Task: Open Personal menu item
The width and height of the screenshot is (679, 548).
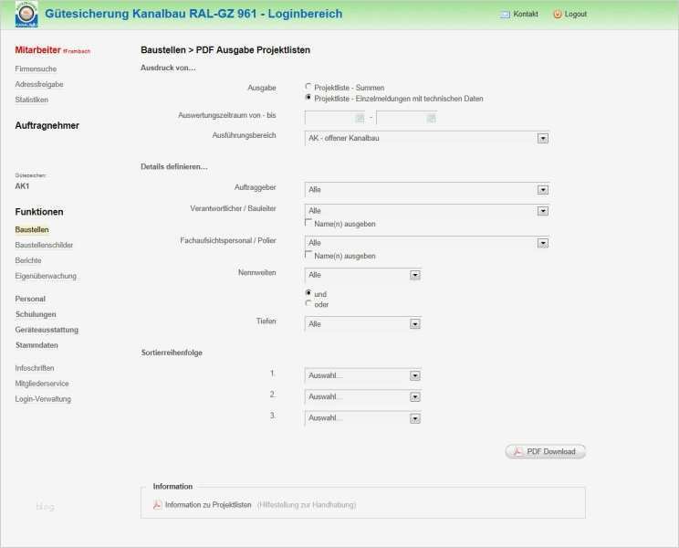Action: (x=30, y=299)
